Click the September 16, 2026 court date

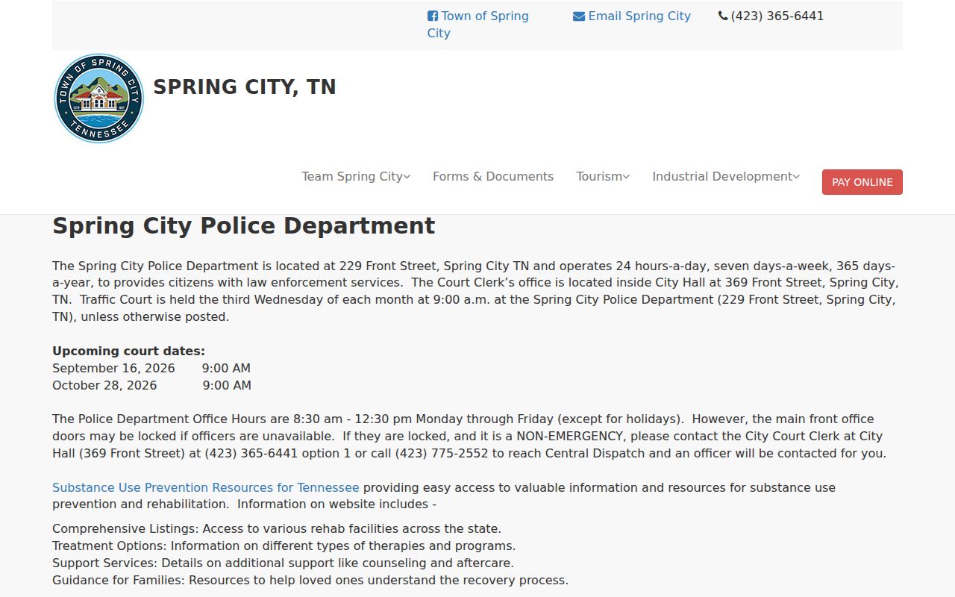click(x=113, y=369)
